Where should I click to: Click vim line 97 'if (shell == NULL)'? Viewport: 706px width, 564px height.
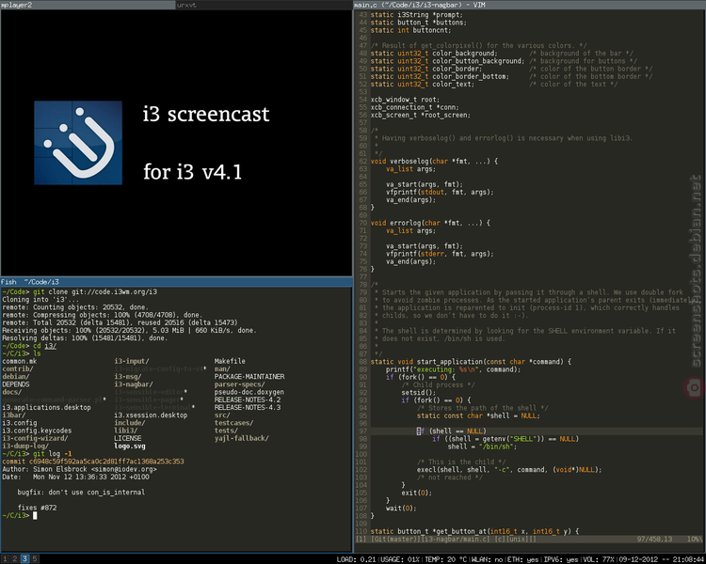[x=452, y=431]
